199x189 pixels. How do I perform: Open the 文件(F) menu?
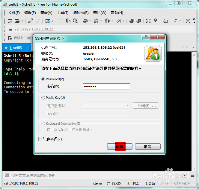[14, 13]
